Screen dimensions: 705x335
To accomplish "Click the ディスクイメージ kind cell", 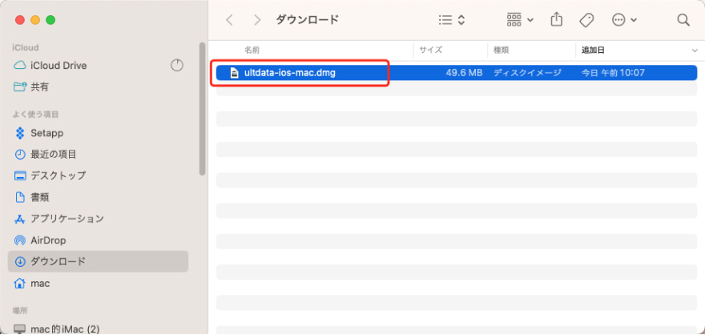I will tap(527, 73).
